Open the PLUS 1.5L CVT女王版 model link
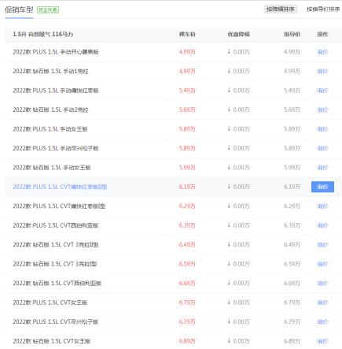Screen dimensions: 342x349 pos(50,303)
